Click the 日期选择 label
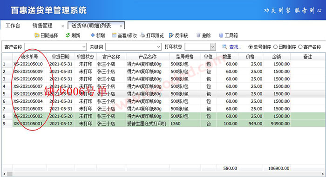This screenshot has height=177, width=326. 49,35
